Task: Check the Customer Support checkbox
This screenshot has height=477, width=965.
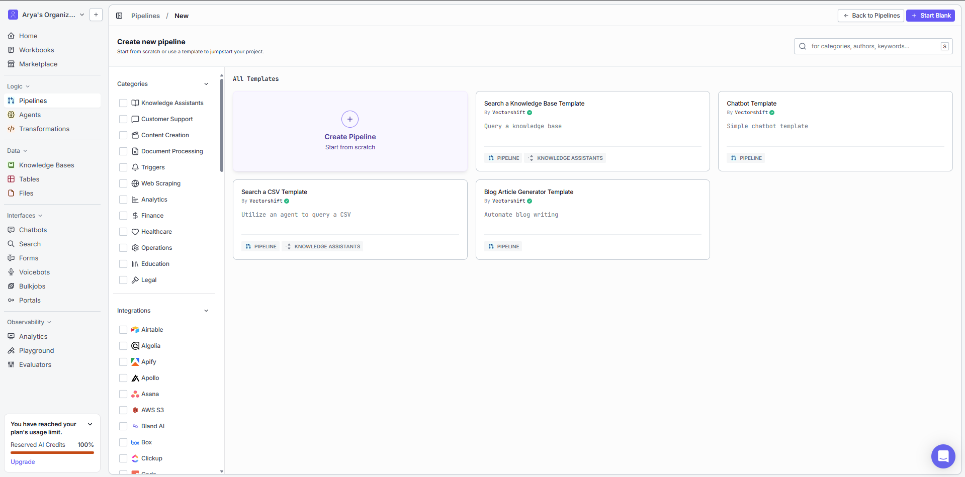Action: 123,119
